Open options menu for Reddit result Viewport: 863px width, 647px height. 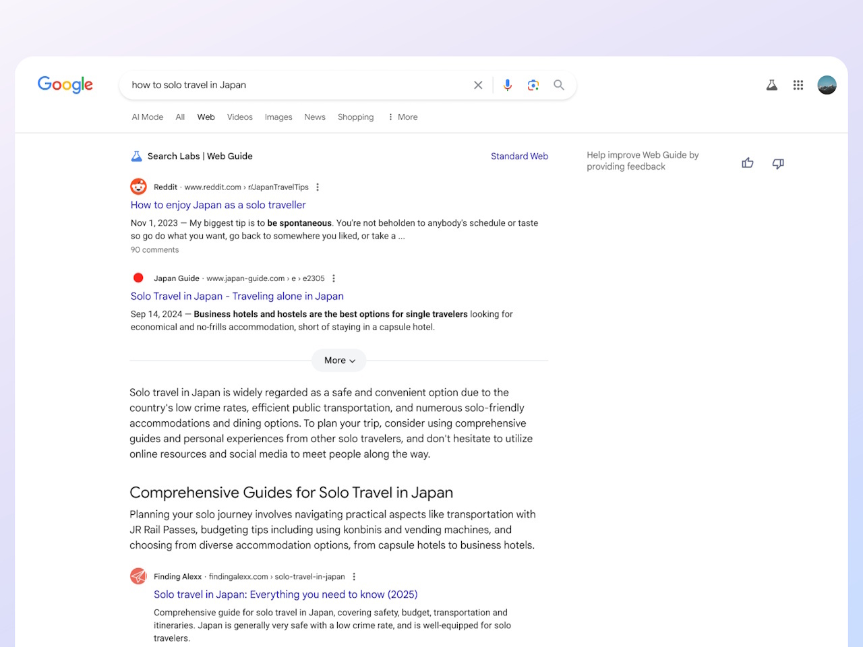click(318, 187)
